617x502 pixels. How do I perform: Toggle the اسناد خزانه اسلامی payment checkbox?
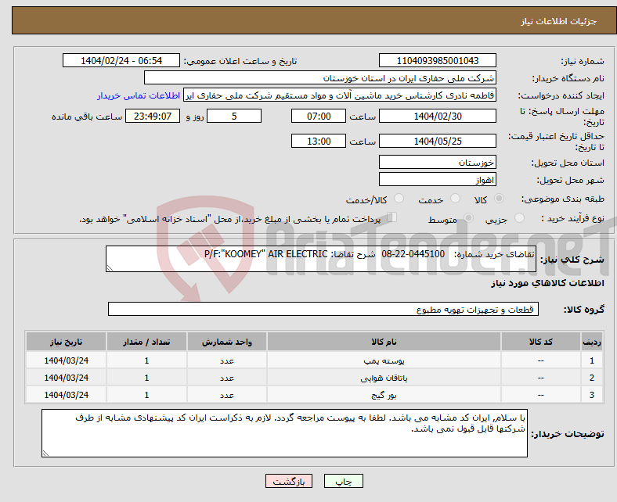391,217
